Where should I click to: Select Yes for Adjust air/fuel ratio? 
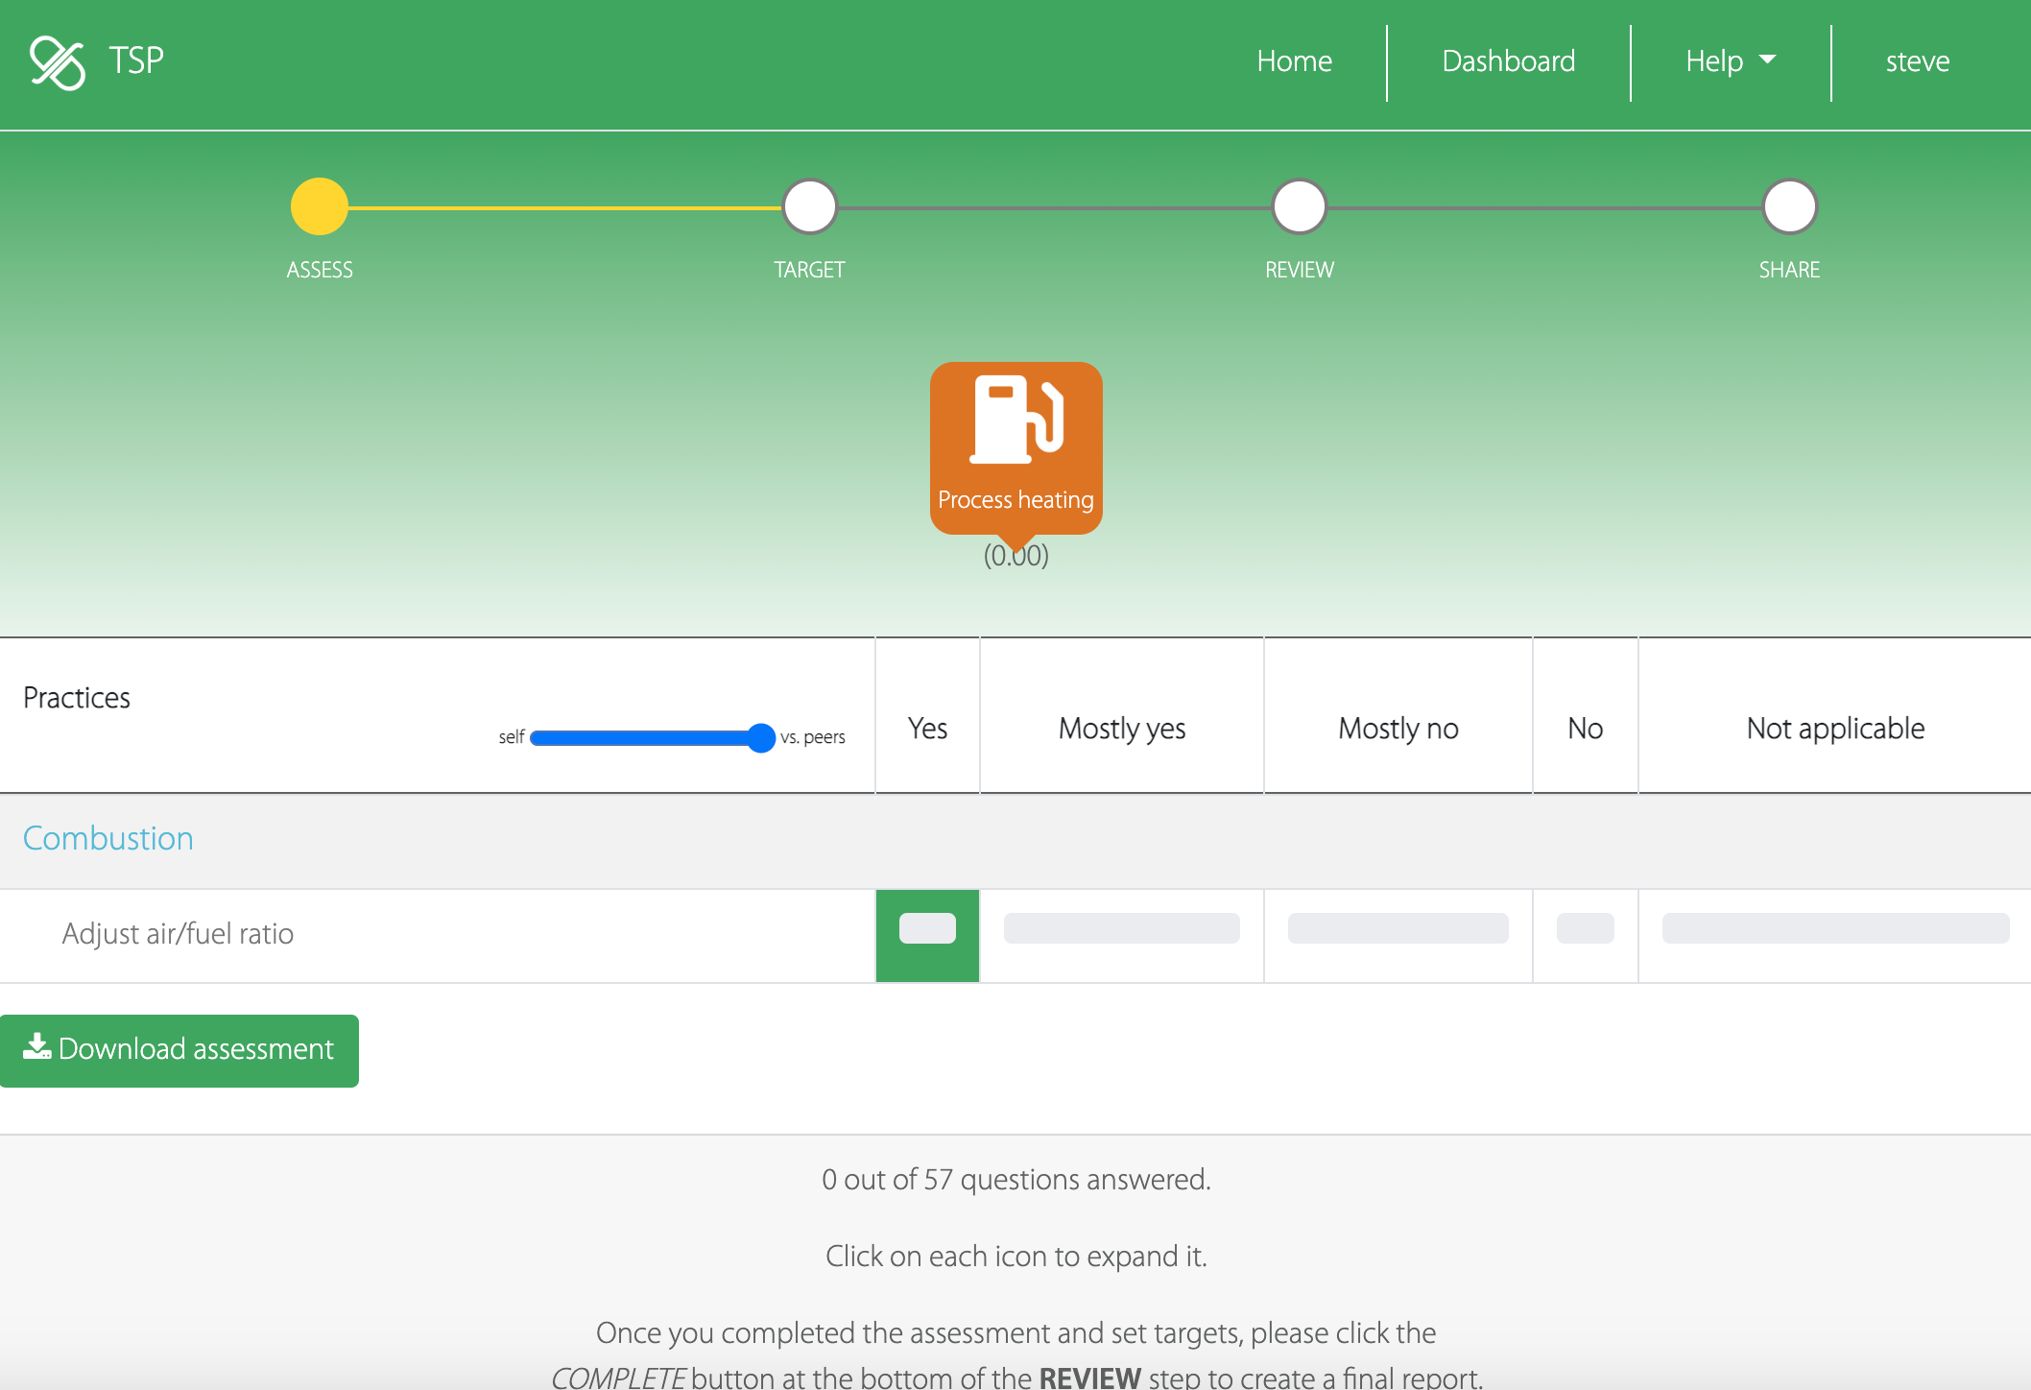(927, 928)
